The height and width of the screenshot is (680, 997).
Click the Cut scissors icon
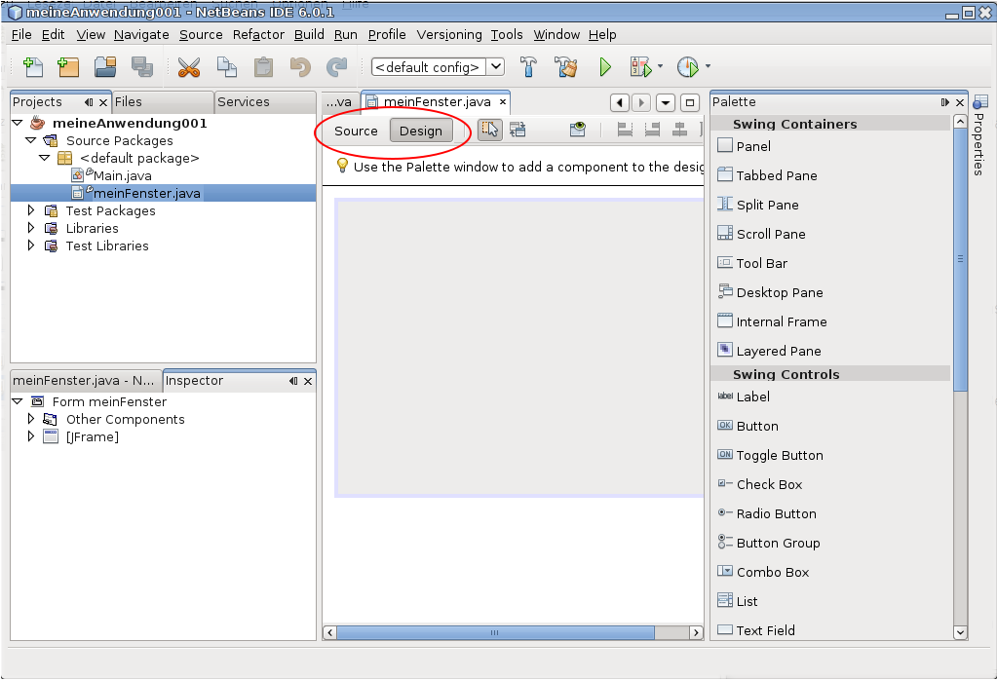[188, 67]
